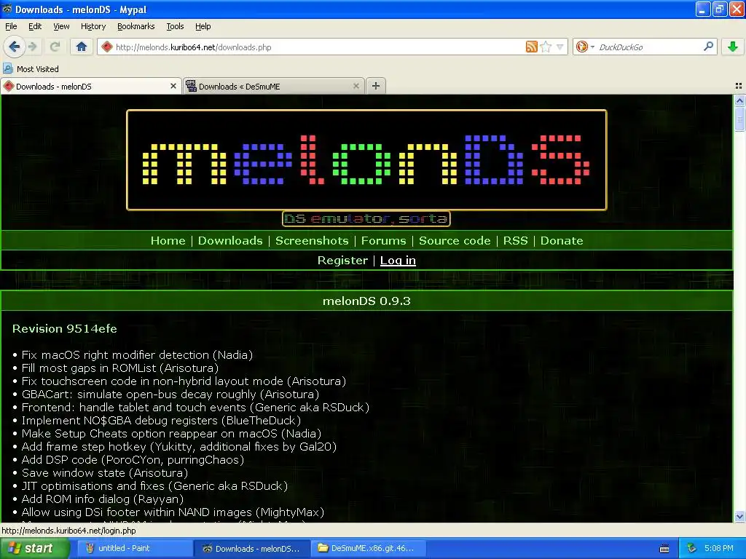Close the Downloads - melonDS tab
This screenshot has height=559, width=746.
click(173, 86)
